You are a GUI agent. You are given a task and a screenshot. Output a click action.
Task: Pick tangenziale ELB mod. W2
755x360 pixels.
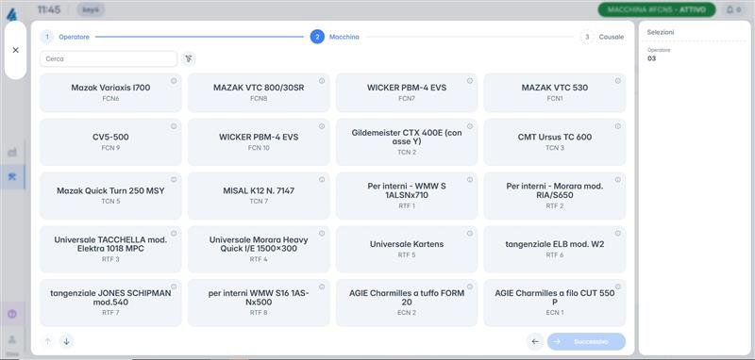tap(555, 249)
